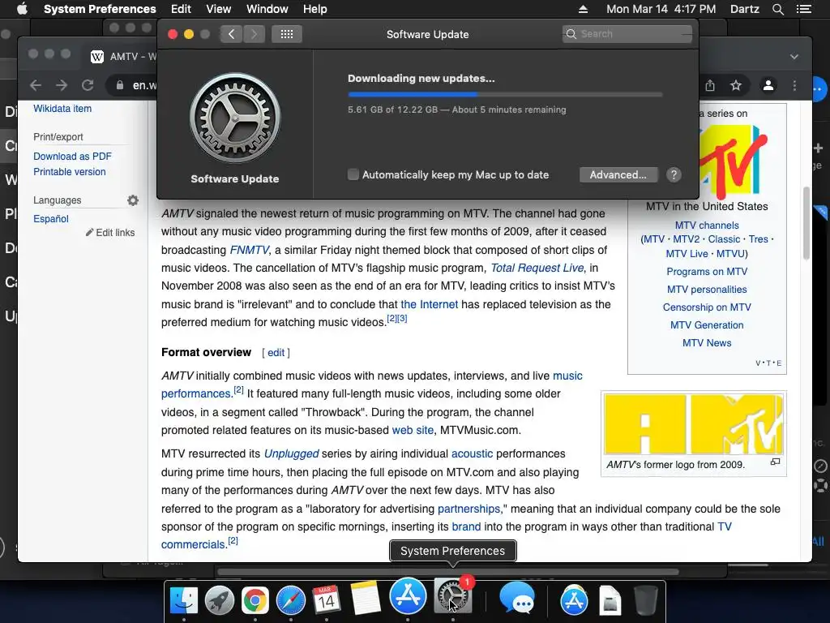This screenshot has width=830, height=623.
Task: Click Chrome forward arrow button
Action: [62, 85]
